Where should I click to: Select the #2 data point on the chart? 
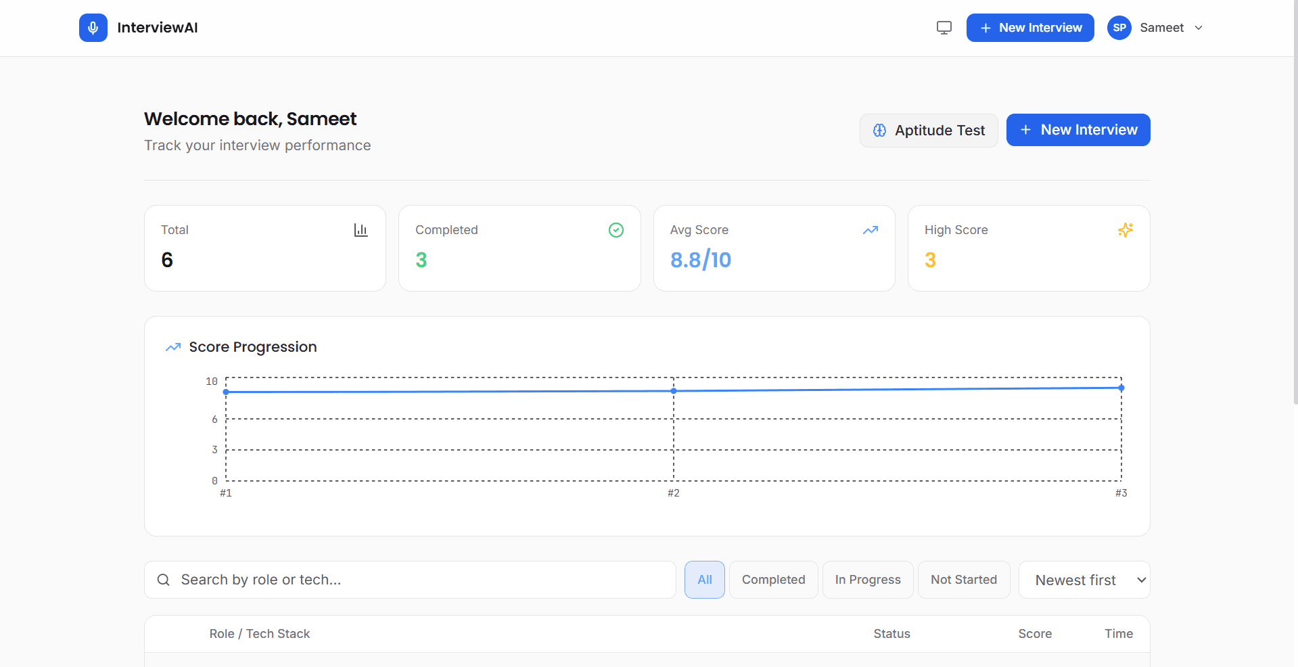click(x=674, y=391)
